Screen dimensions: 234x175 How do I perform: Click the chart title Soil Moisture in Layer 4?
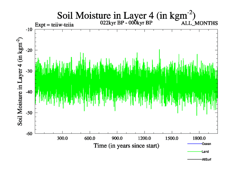click(x=126, y=15)
